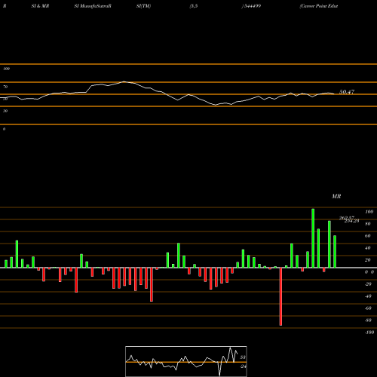Viewport: 377px width, 377px height.
Task: Click the longest red MR bar
Action: click(x=280, y=296)
